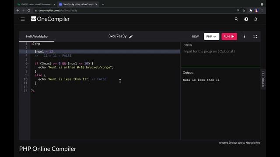
Task: Click line number 12 in the gutter
Action: click(x=25, y=87)
